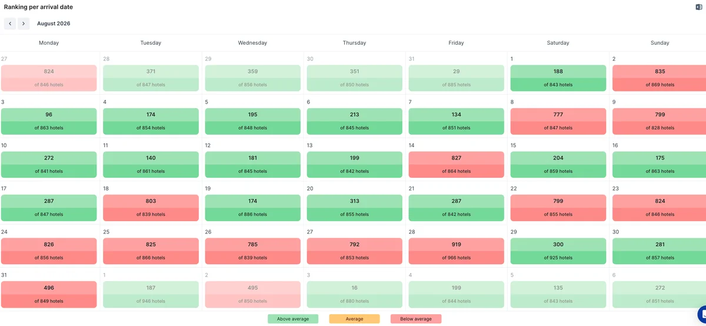
Task: Go to previous month with left chevron
Action: pos(10,24)
